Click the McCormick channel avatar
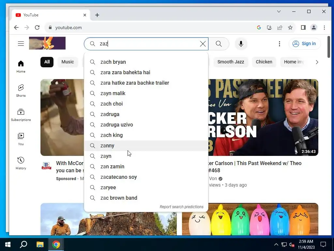Screen dimensions: 334x251 pyautogui.click(x=46, y=166)
